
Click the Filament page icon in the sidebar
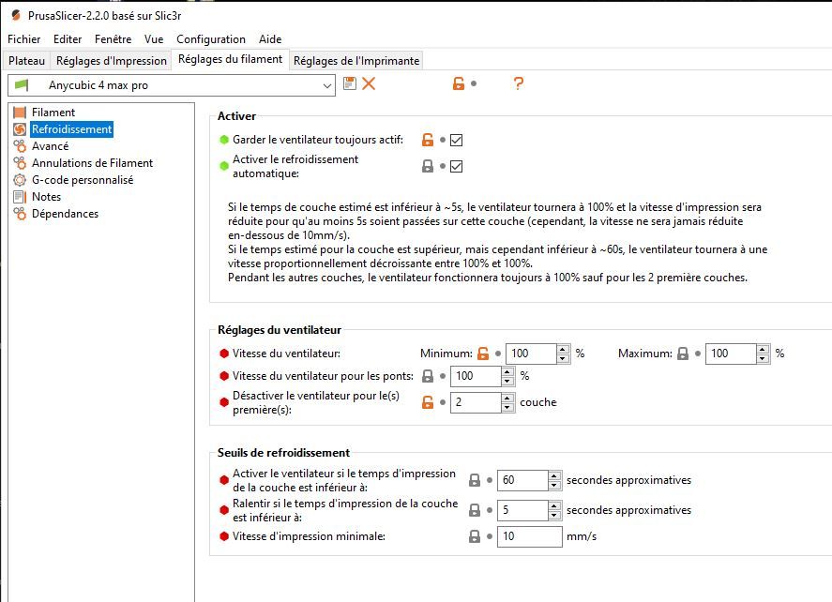20,113
